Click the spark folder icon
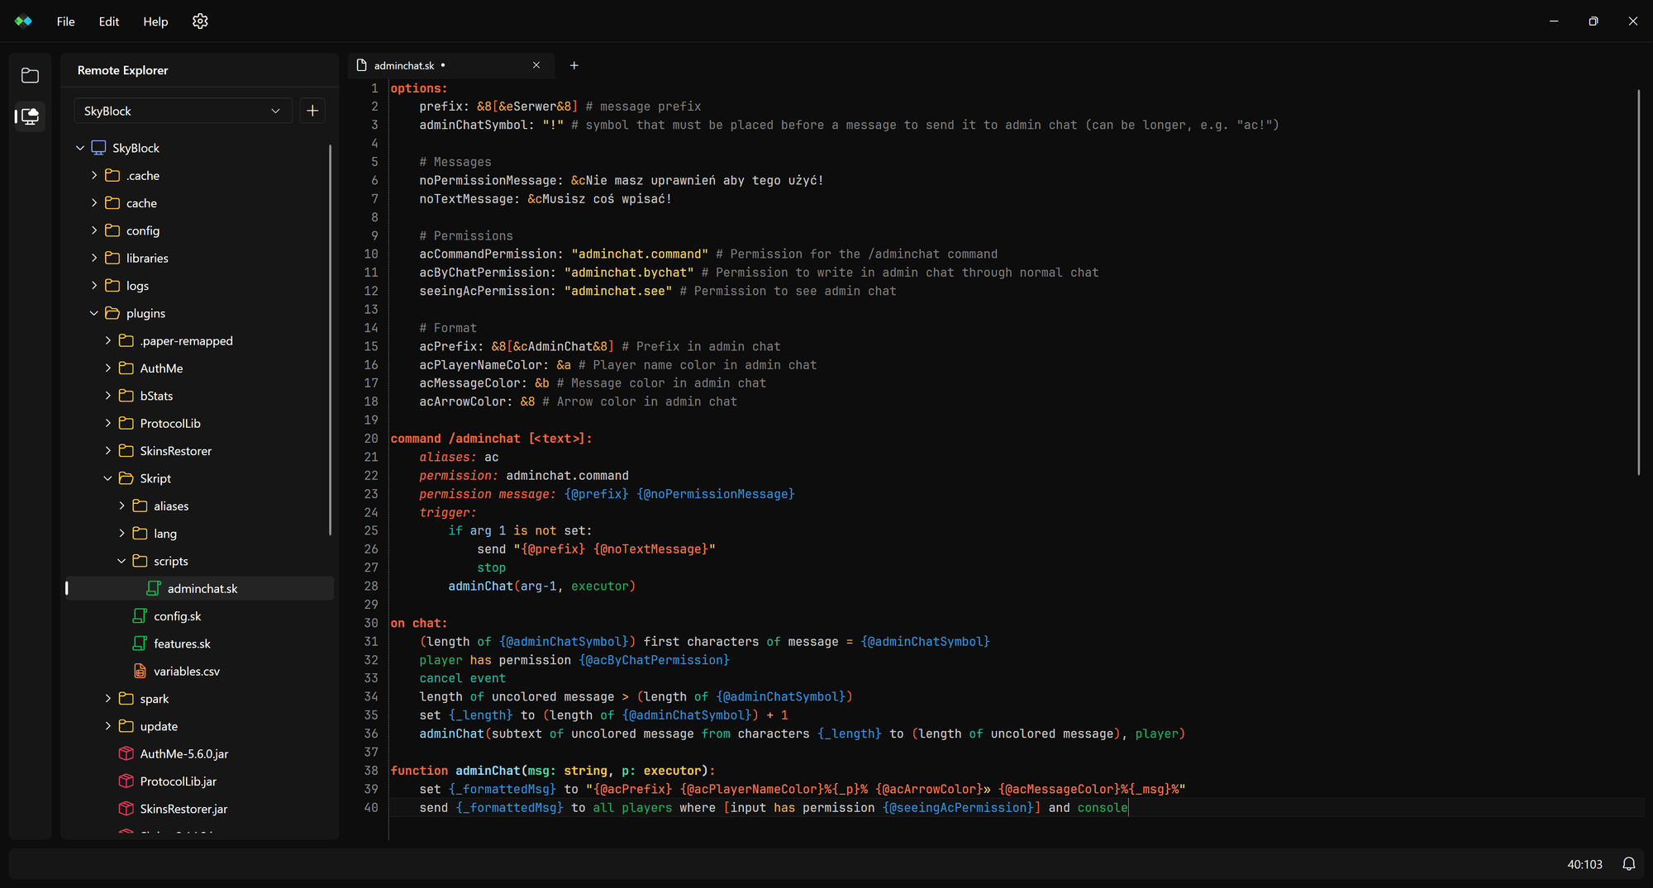The width and height of the screenshot is (1653, 888). coord(126,699)
